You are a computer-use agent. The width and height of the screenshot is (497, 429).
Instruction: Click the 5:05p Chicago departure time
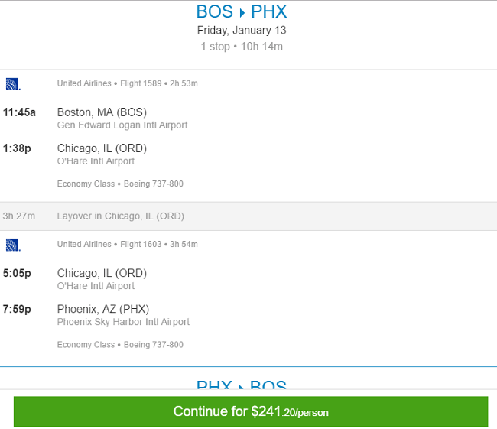[17, 273]
